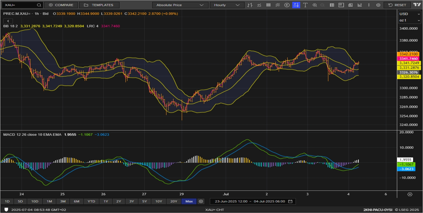Click the greyed zoom out magnifier icon
Viewport: 423px width, 213px height.
pos(322,5)
